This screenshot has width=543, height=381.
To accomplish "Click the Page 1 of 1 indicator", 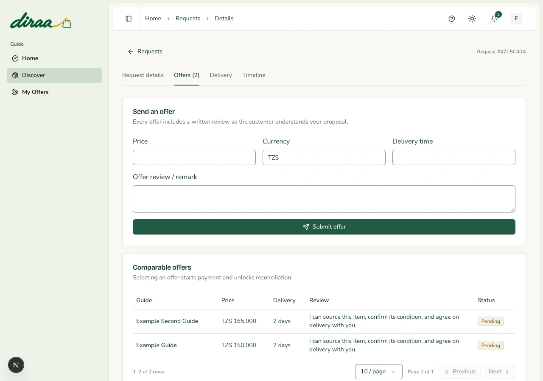I will (x=420, y=372).
